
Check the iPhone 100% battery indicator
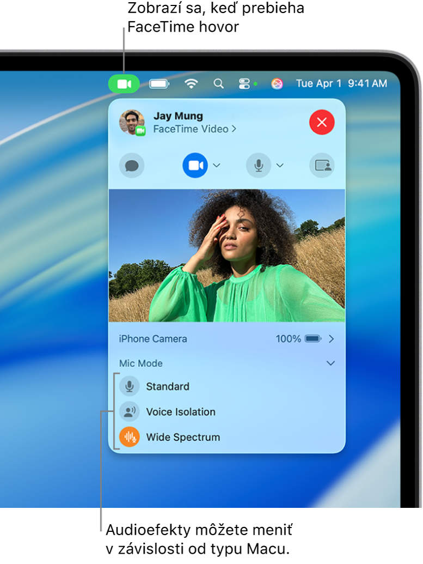pyautogui.click(x=298, y=339)
